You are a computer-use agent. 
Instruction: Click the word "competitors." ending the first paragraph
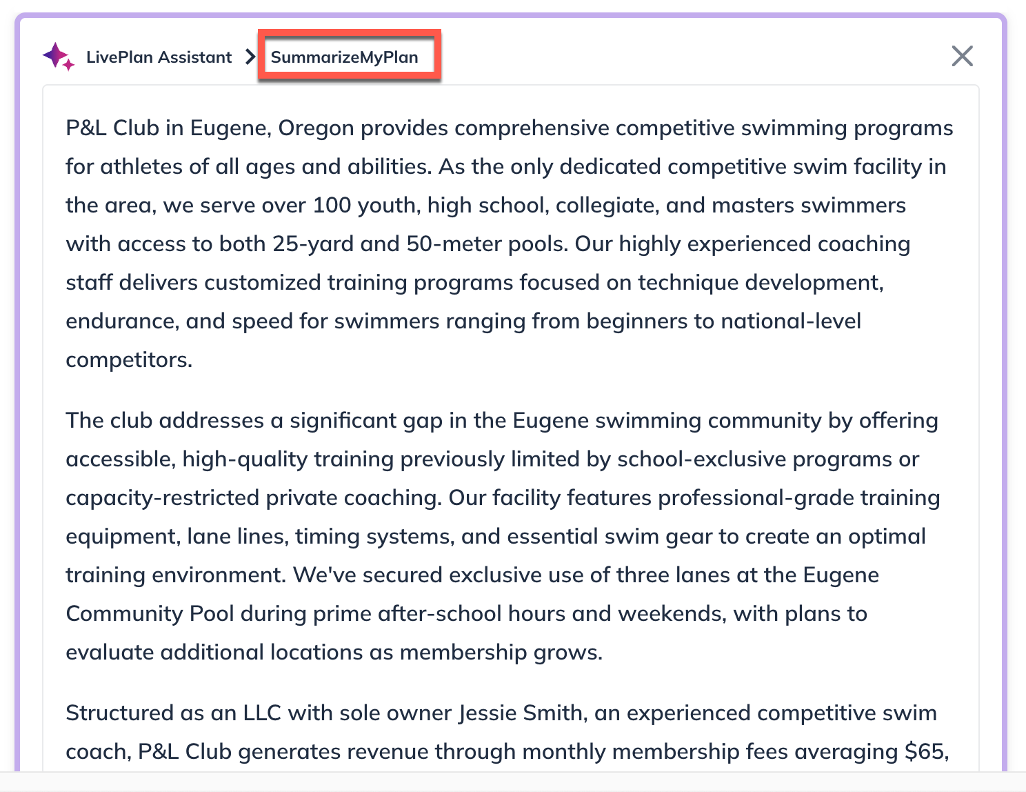coord(129,359)
